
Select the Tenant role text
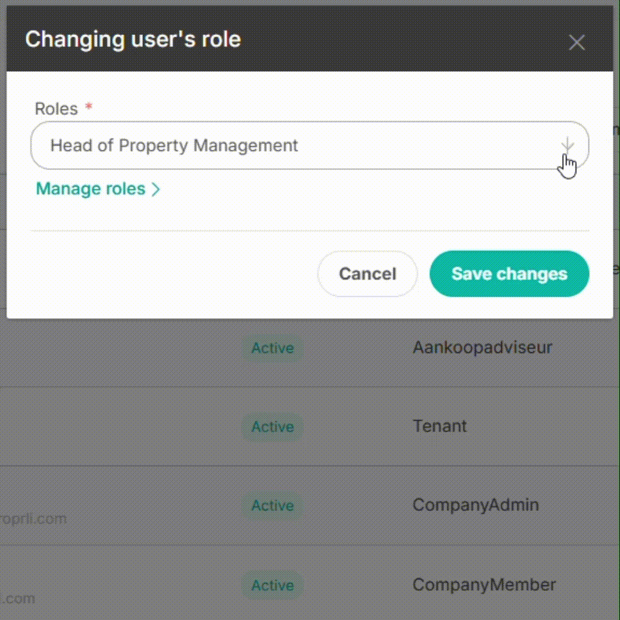coord(439,426)
